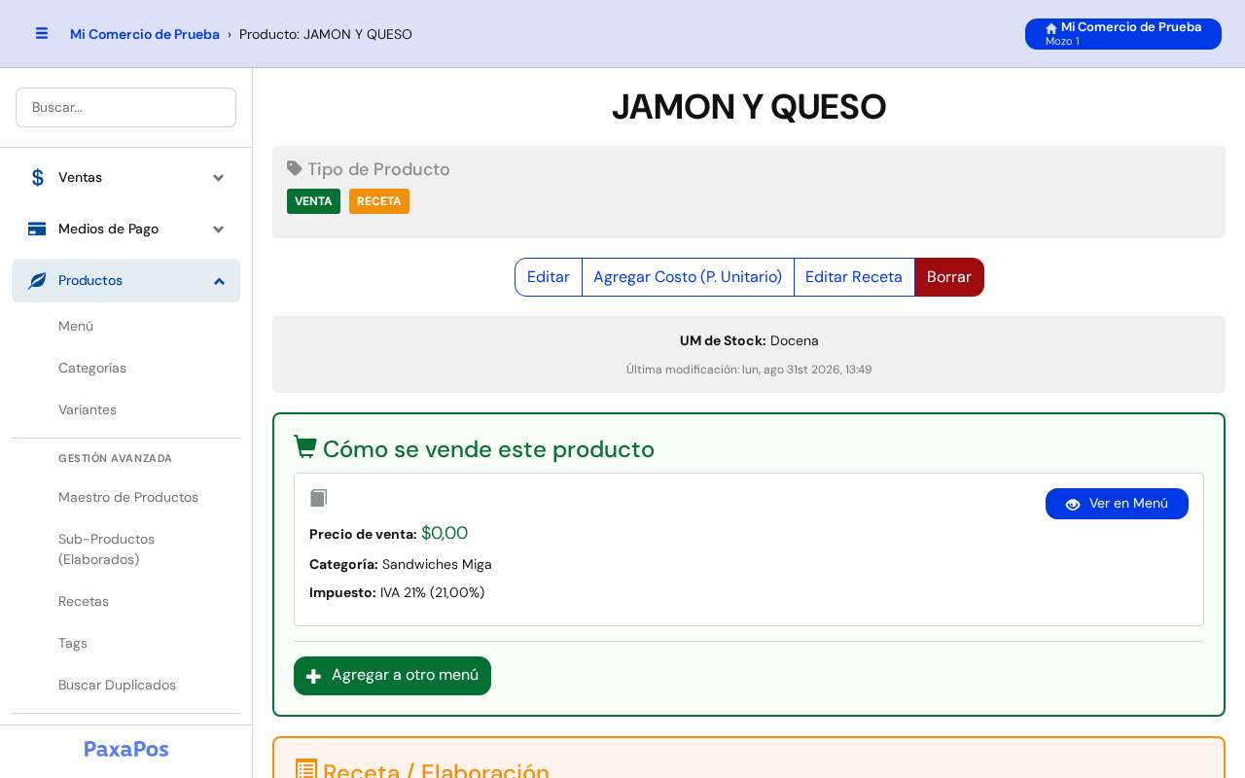Expand the Medios de Pago chevron
Viewport: 1245px width, 778px height.
click(219, 229)
